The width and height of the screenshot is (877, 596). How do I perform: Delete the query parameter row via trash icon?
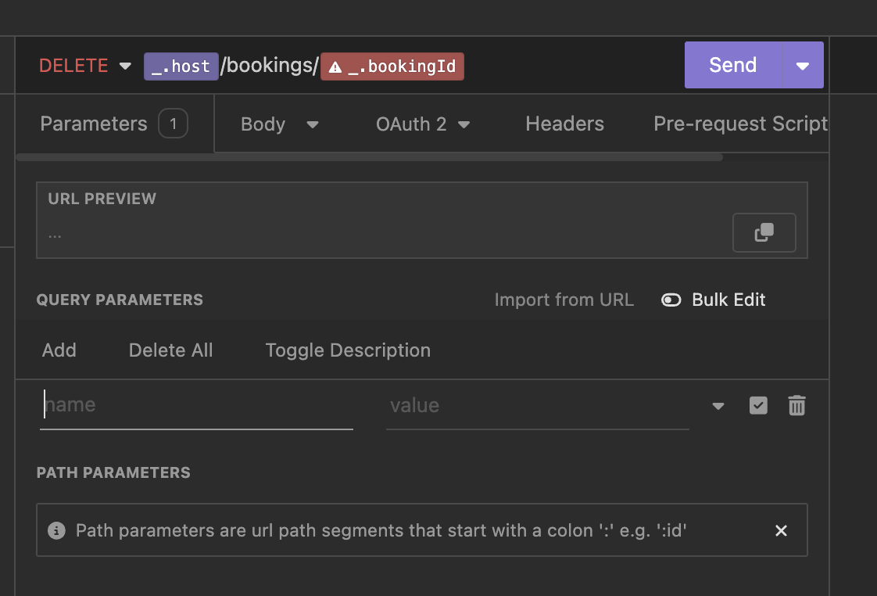coord(796,405)
